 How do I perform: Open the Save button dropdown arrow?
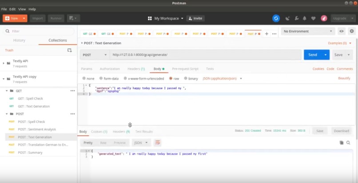pyautogui.click(x=349, y=55)
